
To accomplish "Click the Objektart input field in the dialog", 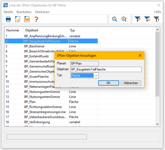I will click(x=106, y=69).
